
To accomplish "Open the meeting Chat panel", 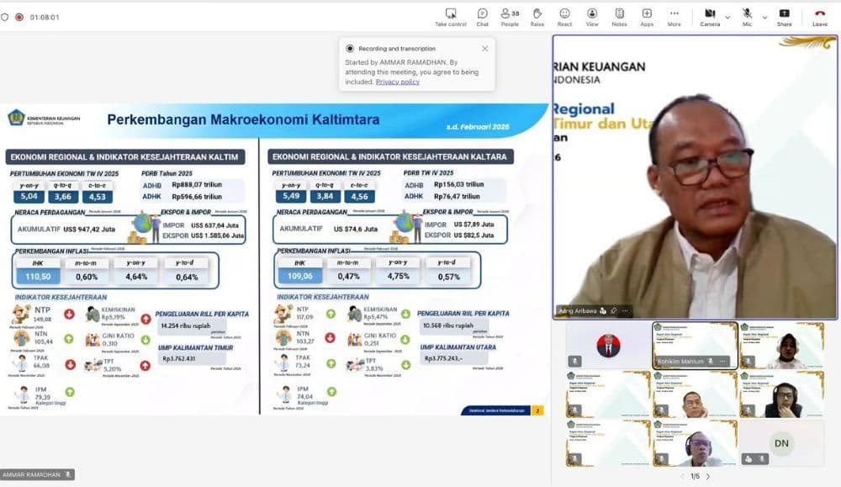I will point(482,17).
